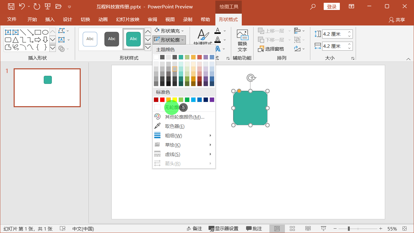Click the Merge Shapes icon
The height and width of the screenshot is (233, 414).
pos(62,49)
